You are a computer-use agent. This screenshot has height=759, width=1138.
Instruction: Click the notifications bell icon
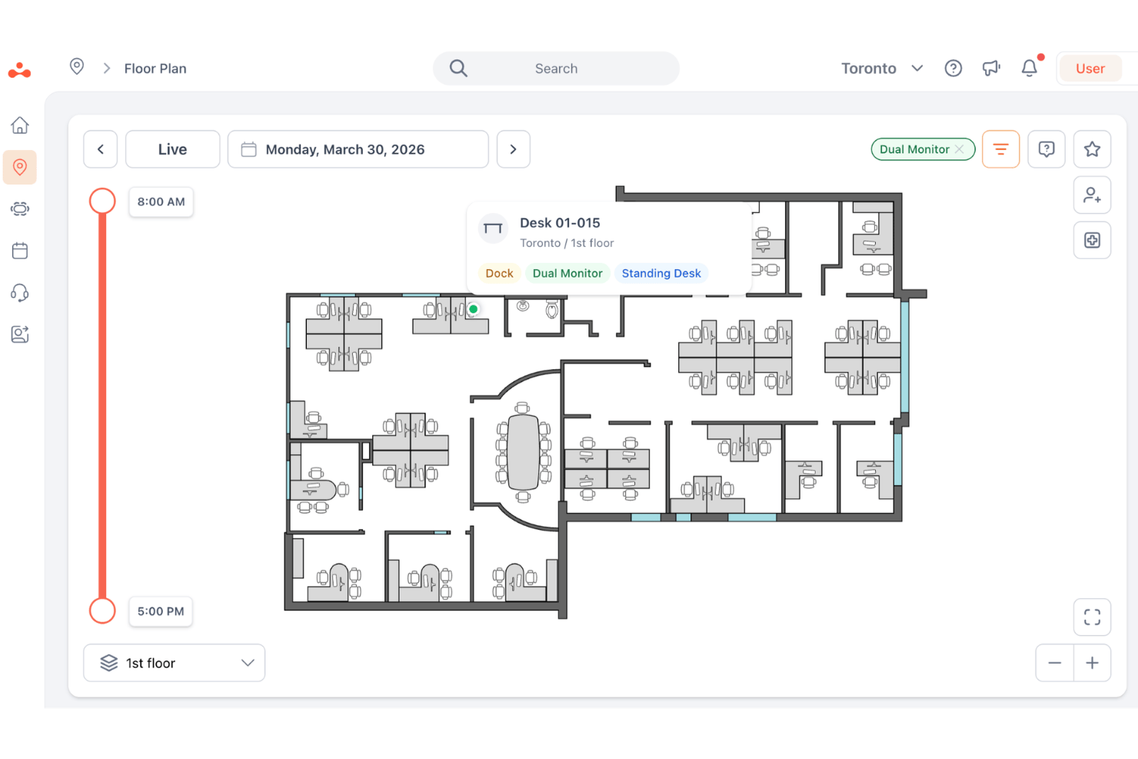click(1030, 68)
